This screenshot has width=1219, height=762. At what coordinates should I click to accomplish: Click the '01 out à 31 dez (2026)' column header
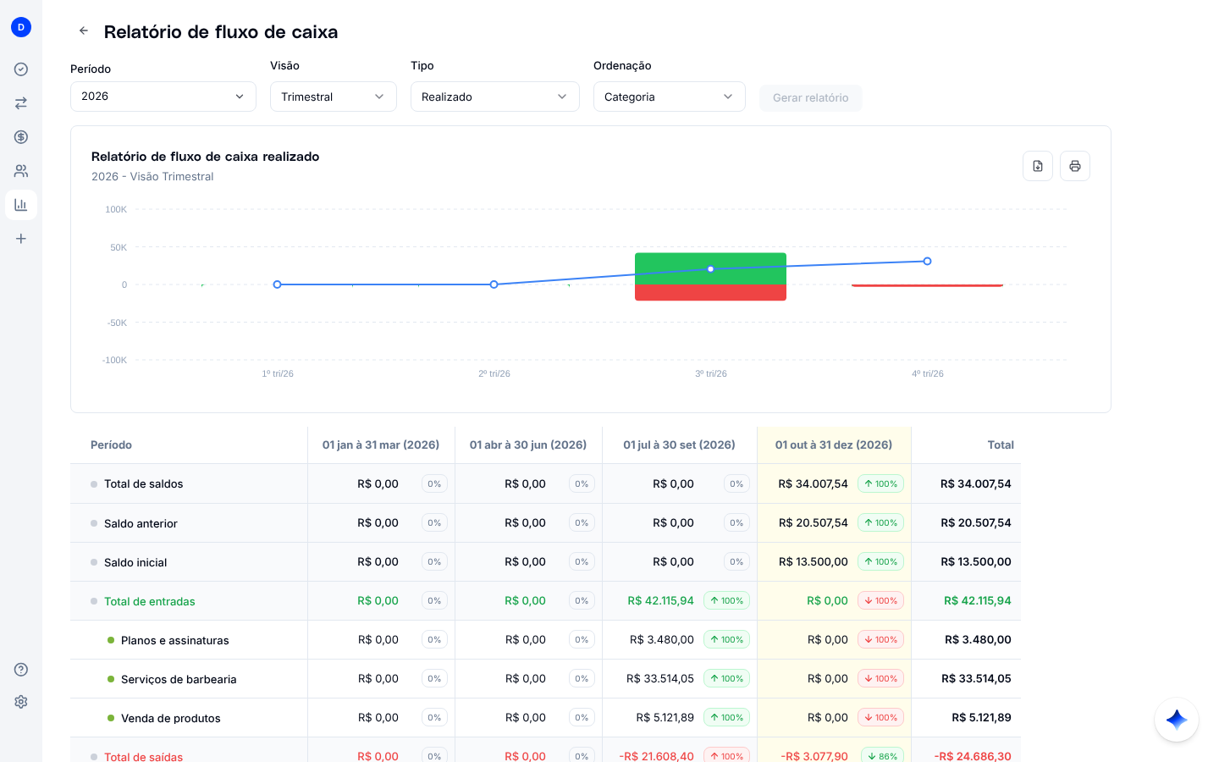point(834,444)
